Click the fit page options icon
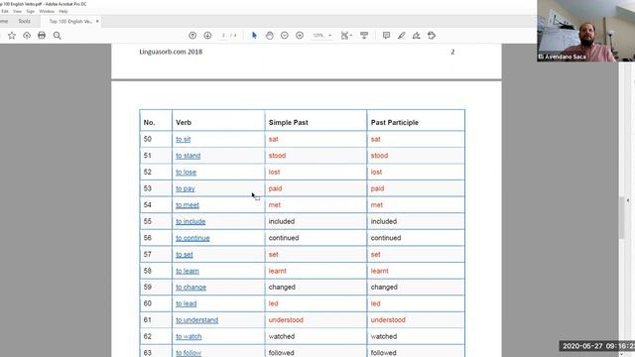Image resolution: width=635 pixels, height=357 pixels. pyautogui.click(x=345, y=36)
